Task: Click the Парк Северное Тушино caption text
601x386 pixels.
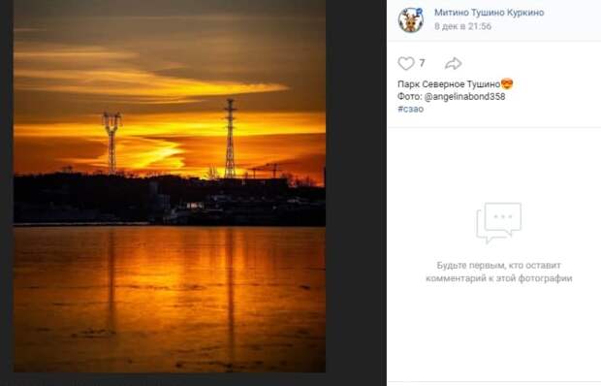Action: [x=449, y=84]
